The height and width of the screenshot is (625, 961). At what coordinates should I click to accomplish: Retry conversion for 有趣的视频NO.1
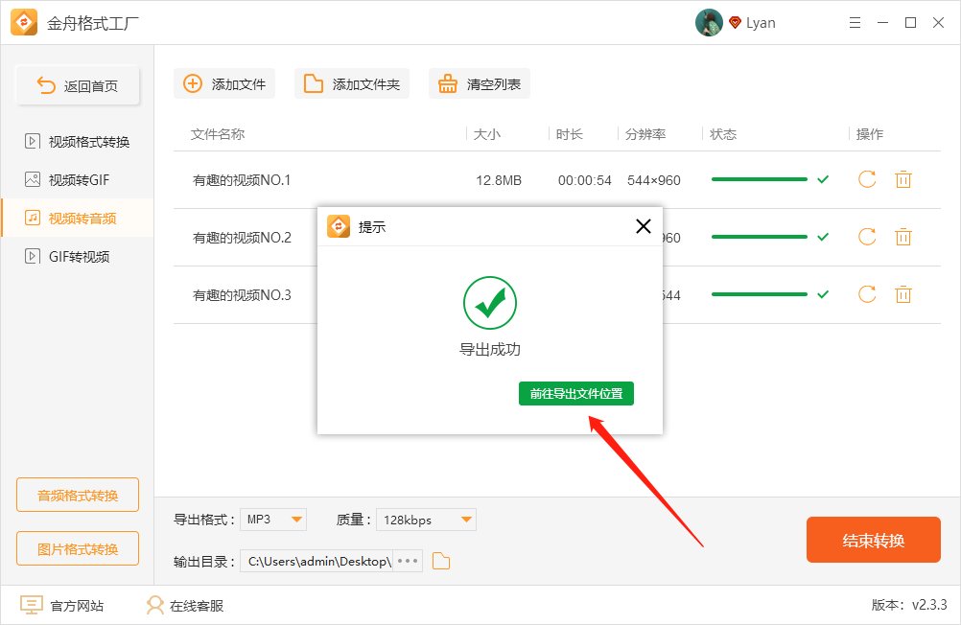pos(866,179)
